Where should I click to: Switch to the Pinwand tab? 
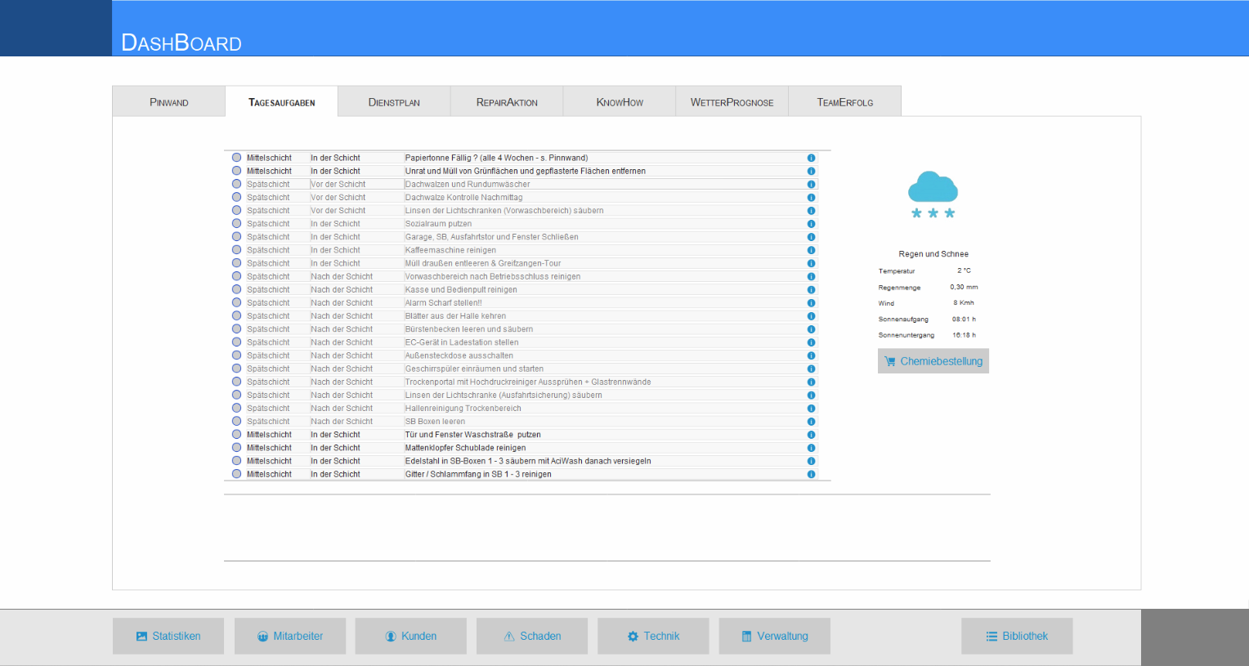click(169, 102)
